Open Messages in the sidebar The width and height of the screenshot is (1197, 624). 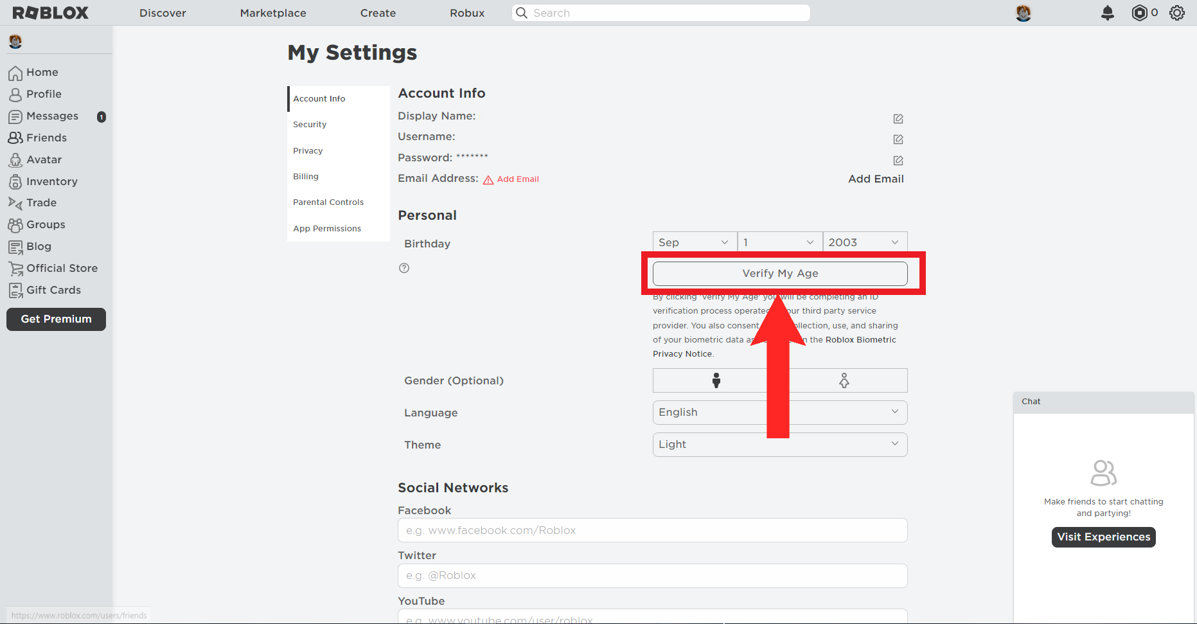pos(44,116)
